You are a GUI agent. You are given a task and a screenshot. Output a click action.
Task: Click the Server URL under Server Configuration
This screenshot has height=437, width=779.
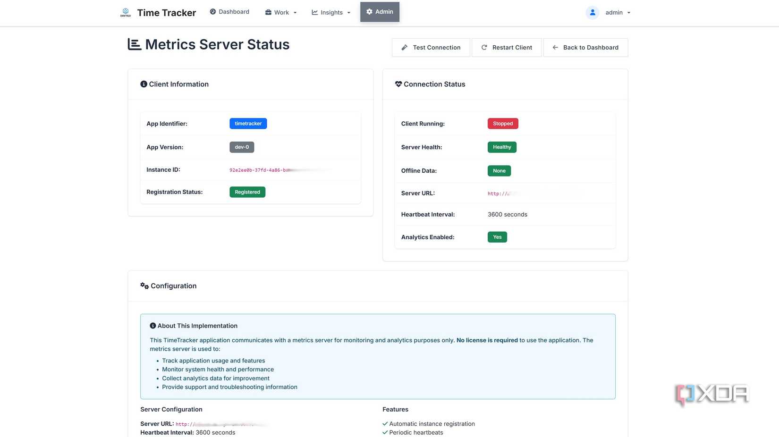[222, 424]
